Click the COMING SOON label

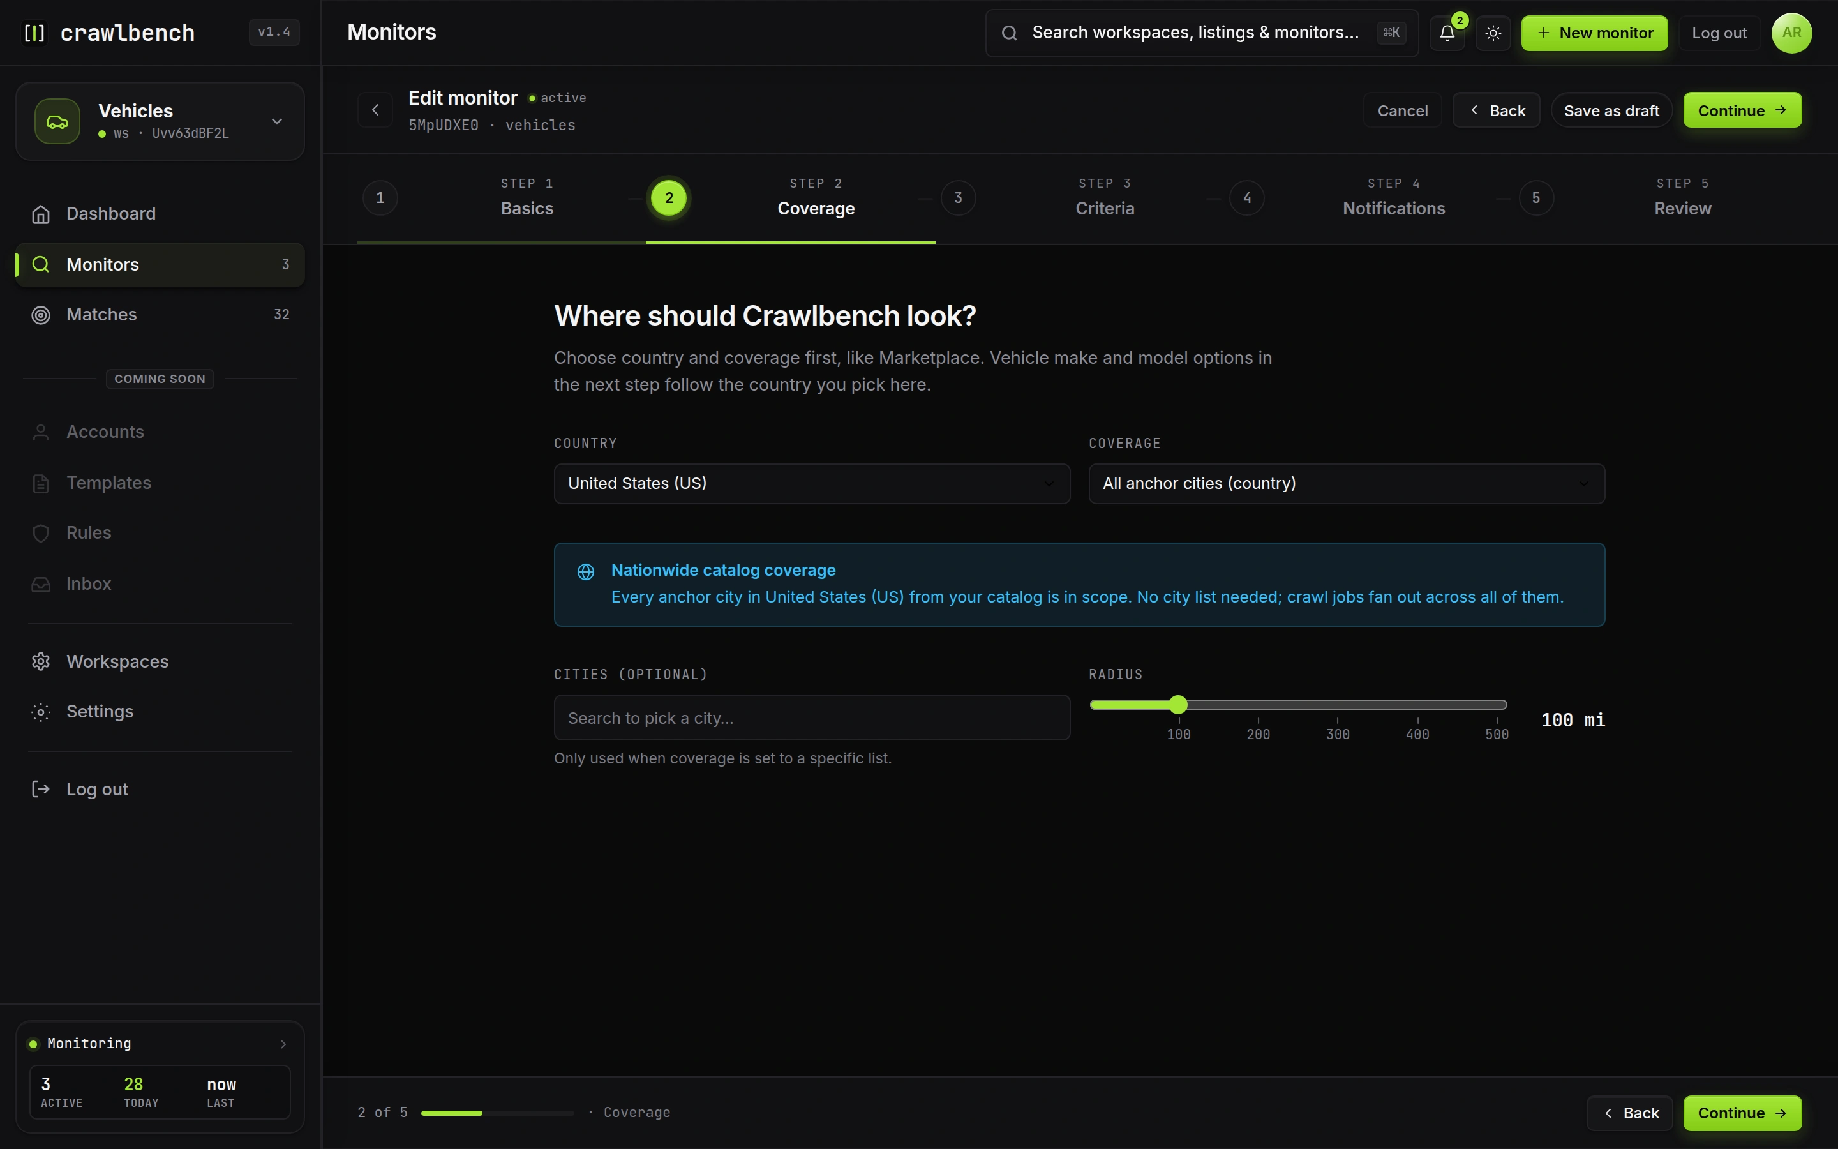(160, 379)
